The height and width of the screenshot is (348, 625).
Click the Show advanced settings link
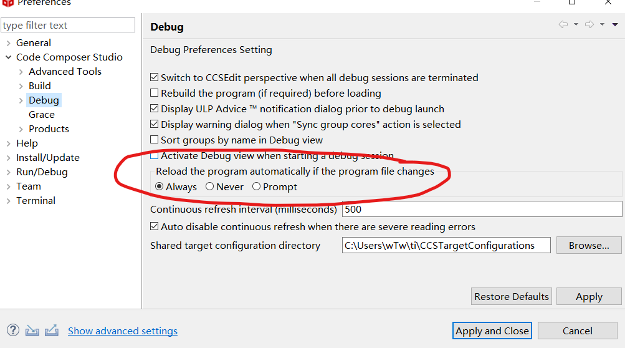pos(123,331)
